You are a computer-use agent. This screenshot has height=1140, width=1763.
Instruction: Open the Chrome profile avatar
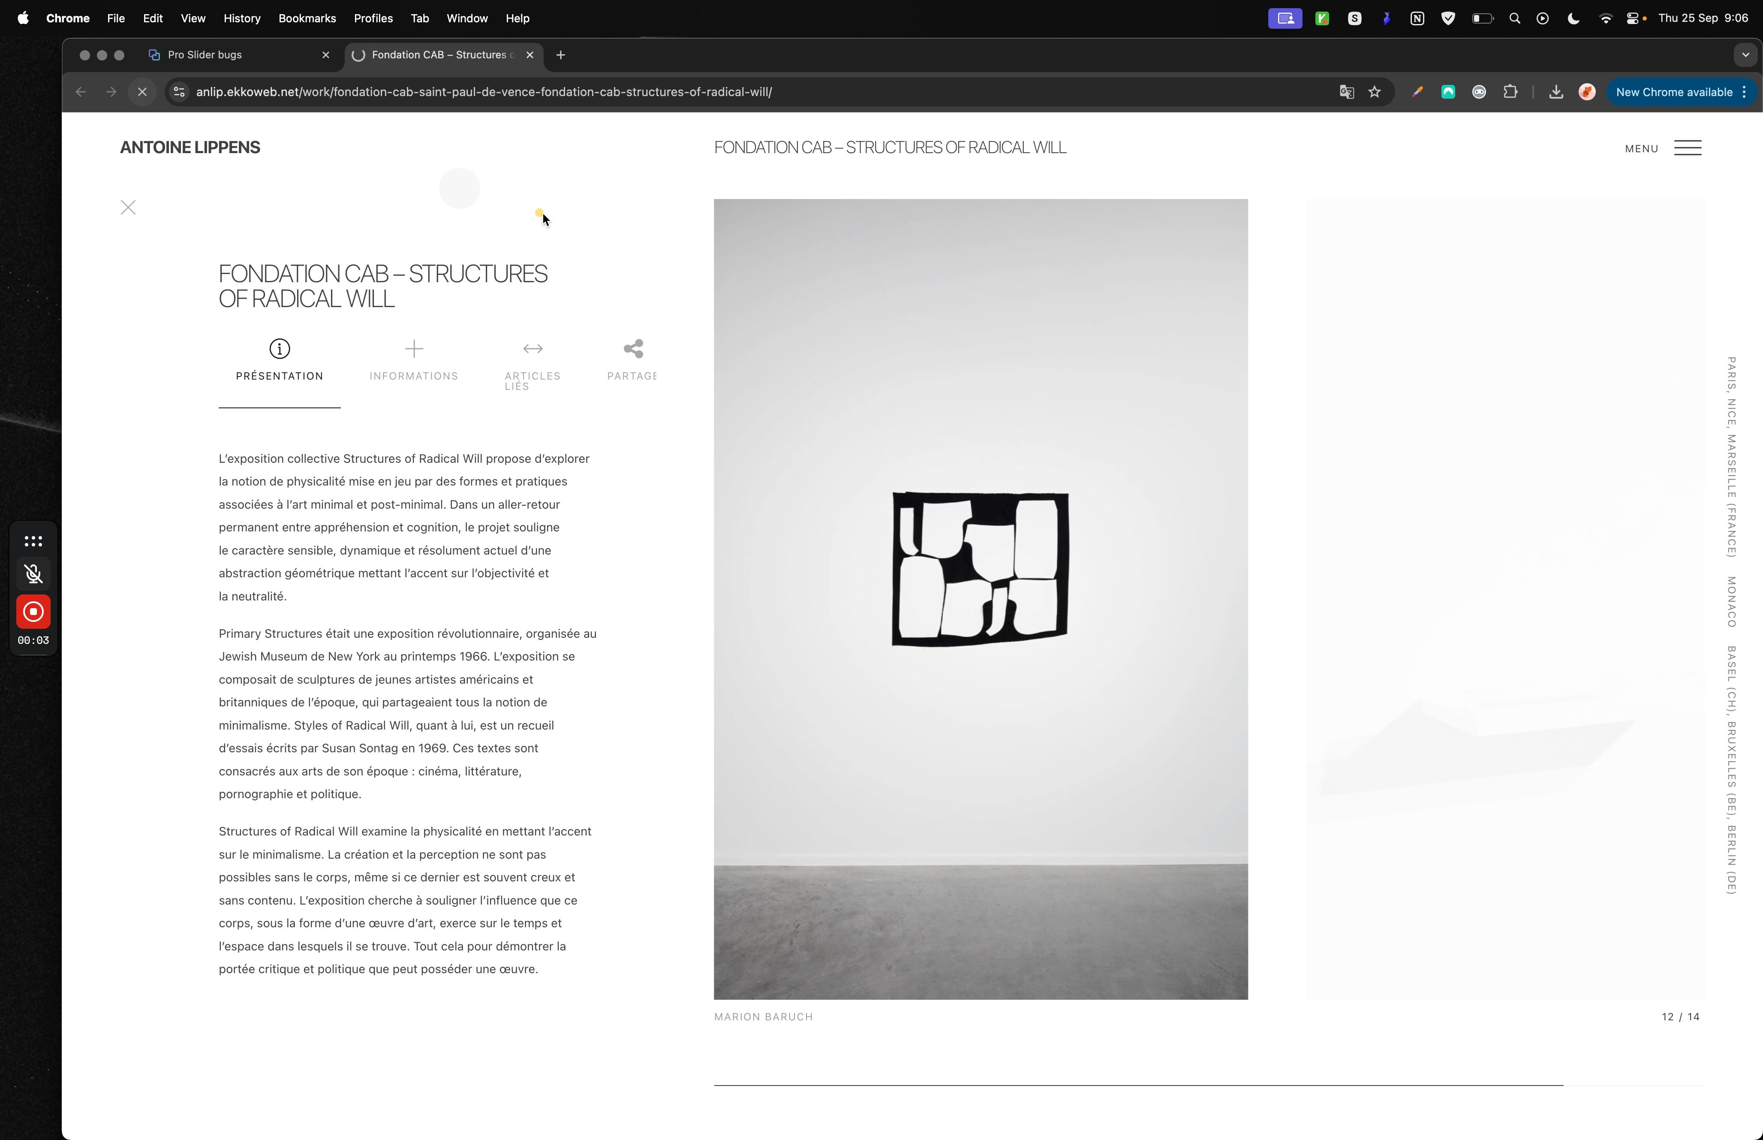click(x=1587, y=92)
